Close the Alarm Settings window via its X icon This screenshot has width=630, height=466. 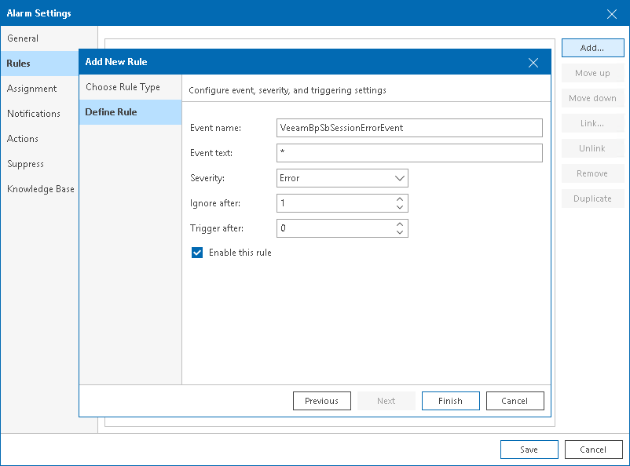614,13
